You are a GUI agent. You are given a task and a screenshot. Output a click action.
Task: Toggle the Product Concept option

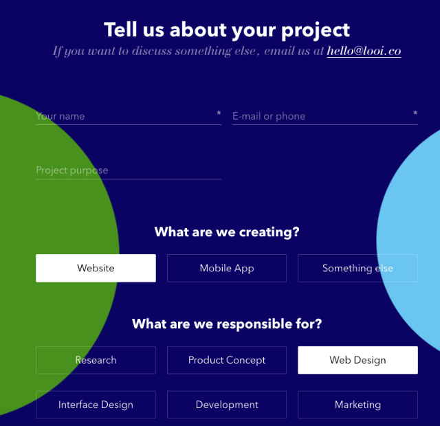(227, 360)
